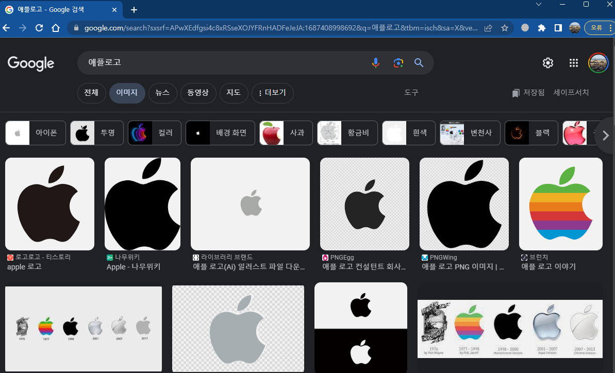Open the Google account profile picture
This screenshot has height=373, width=615.
click(x=598, y=63)
